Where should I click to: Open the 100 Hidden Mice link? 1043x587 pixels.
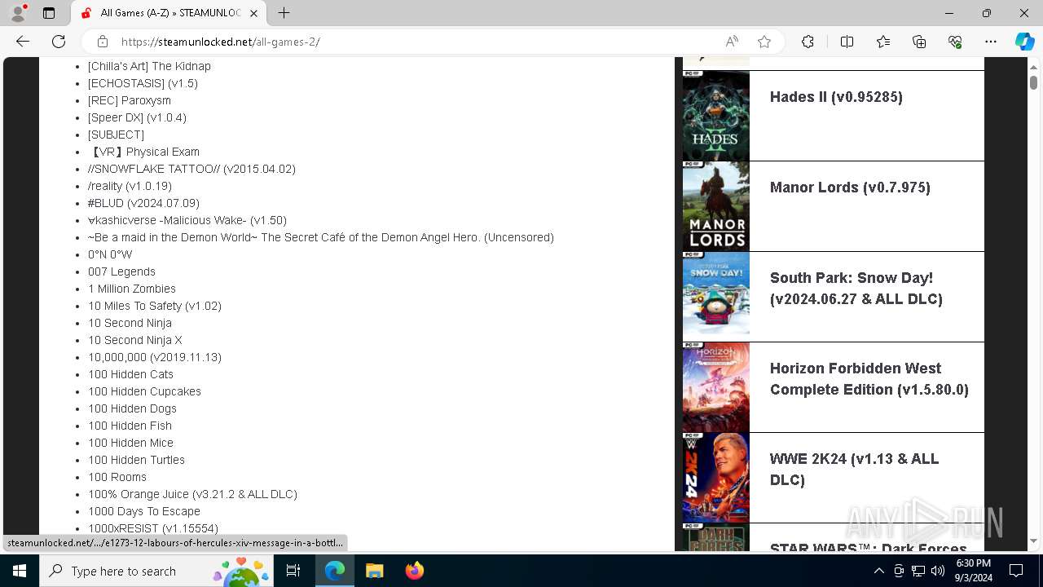130,443
